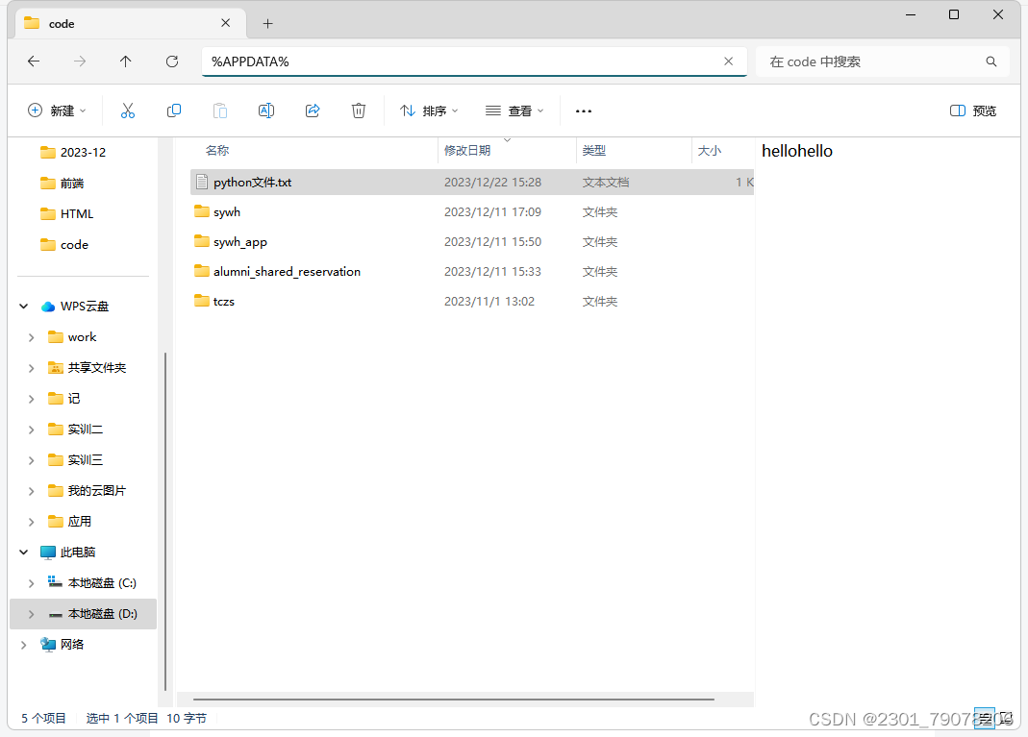Click the search magnifier icon
The width and height of the screenshot is (1028, 737).
coord(991,61)
